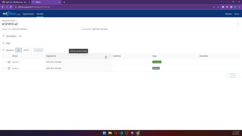Check the Version 2 row checkbox
The image size is (242, 136).
[4, 62]
